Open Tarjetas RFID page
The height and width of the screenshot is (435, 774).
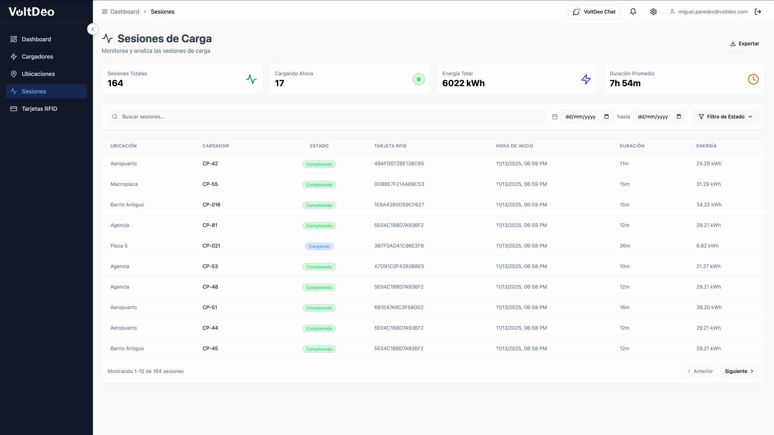click(x=46, y=109)
